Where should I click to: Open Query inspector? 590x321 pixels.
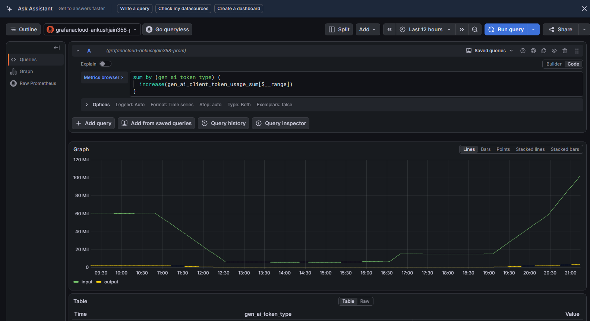pyautogui.click(x=281, y=123)
